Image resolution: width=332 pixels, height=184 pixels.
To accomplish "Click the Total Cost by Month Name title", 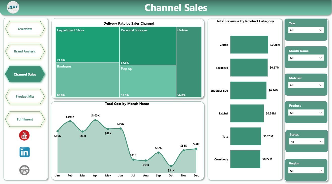I will (127, 104).
